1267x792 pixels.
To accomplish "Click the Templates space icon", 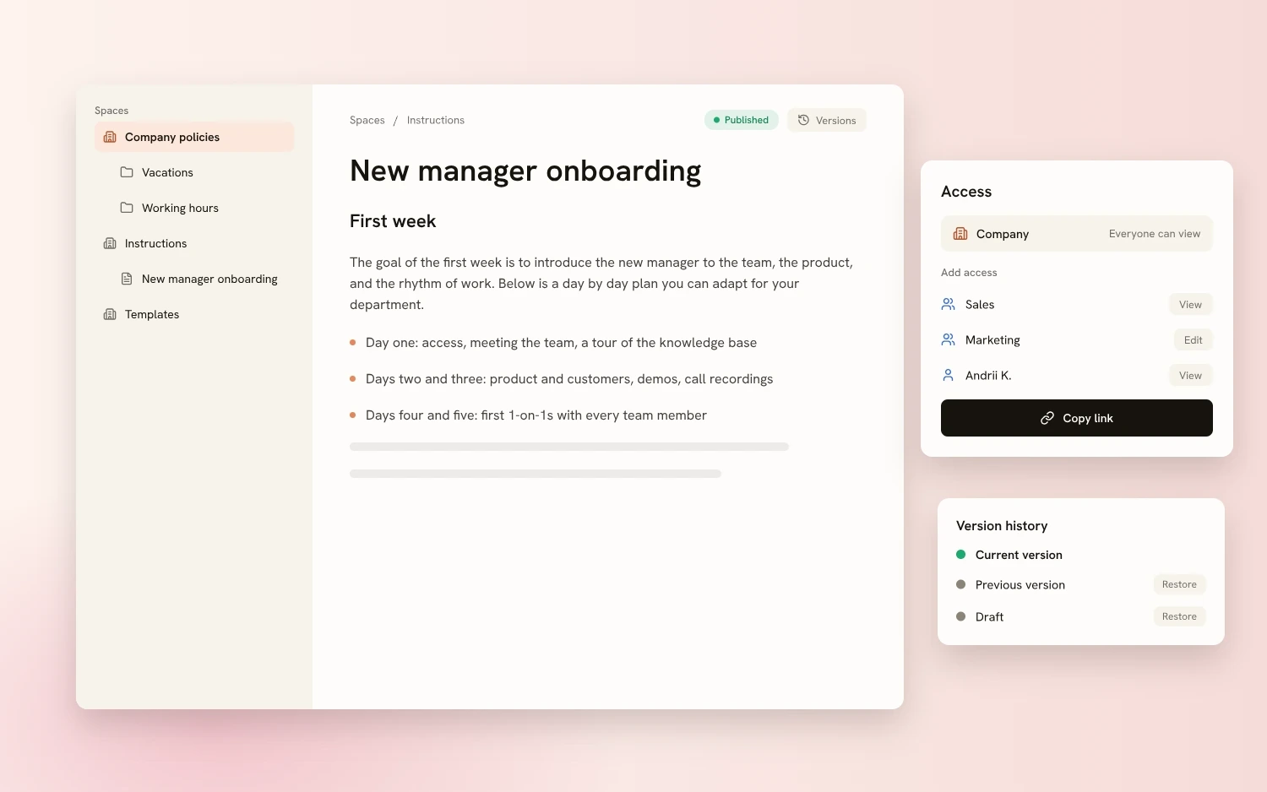I will click(110, 314).
